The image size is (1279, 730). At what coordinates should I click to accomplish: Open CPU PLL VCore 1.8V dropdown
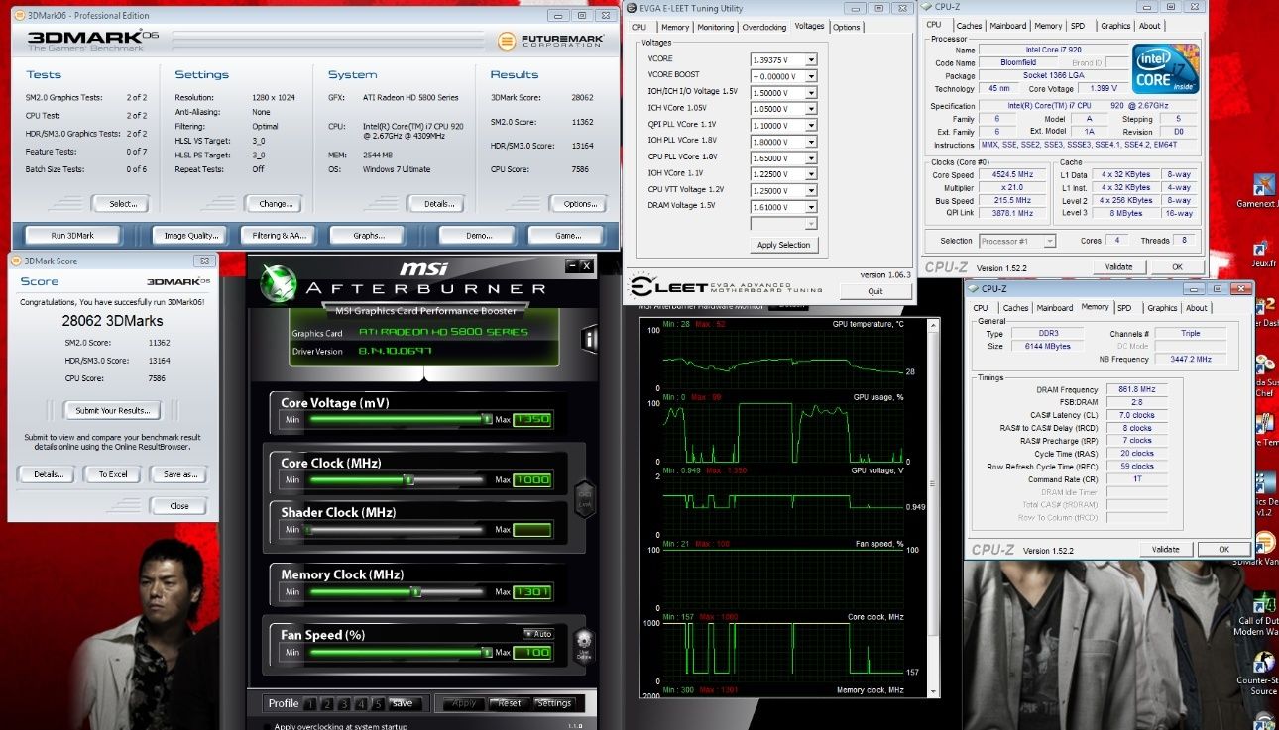[x=811, y=158]
